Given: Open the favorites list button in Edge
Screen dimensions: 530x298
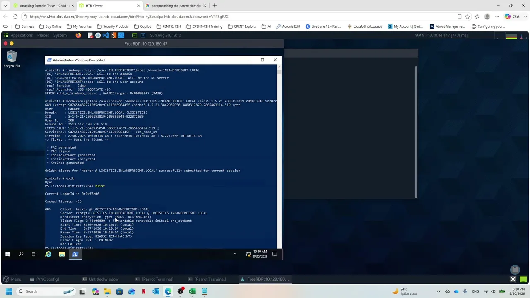Looking at the screenshot, I should coord(477,17).
